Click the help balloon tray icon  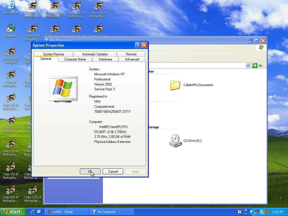coord(239,212)
